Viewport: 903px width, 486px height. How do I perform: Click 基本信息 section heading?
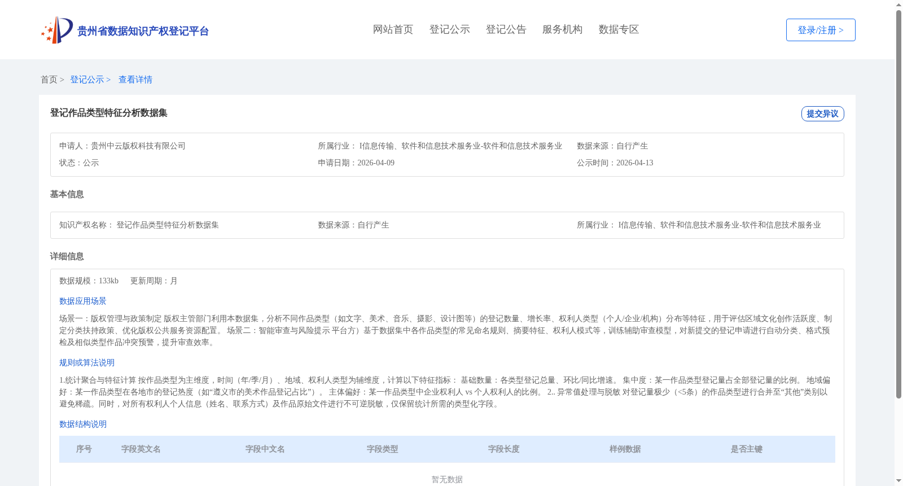coord(67,194)
